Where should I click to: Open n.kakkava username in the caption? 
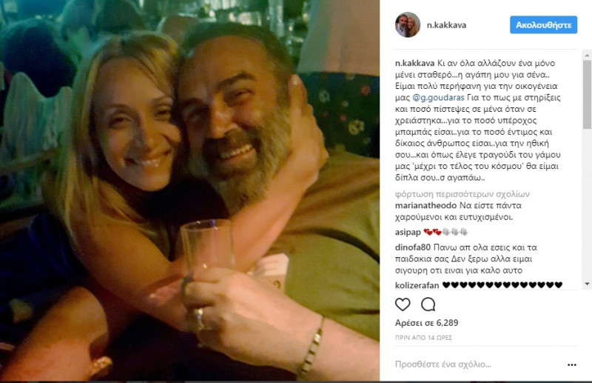pyautogui.click(x=414, y=63)
